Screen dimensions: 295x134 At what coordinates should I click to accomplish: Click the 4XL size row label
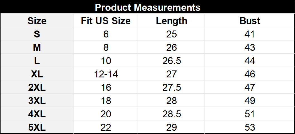click(37, 114)
